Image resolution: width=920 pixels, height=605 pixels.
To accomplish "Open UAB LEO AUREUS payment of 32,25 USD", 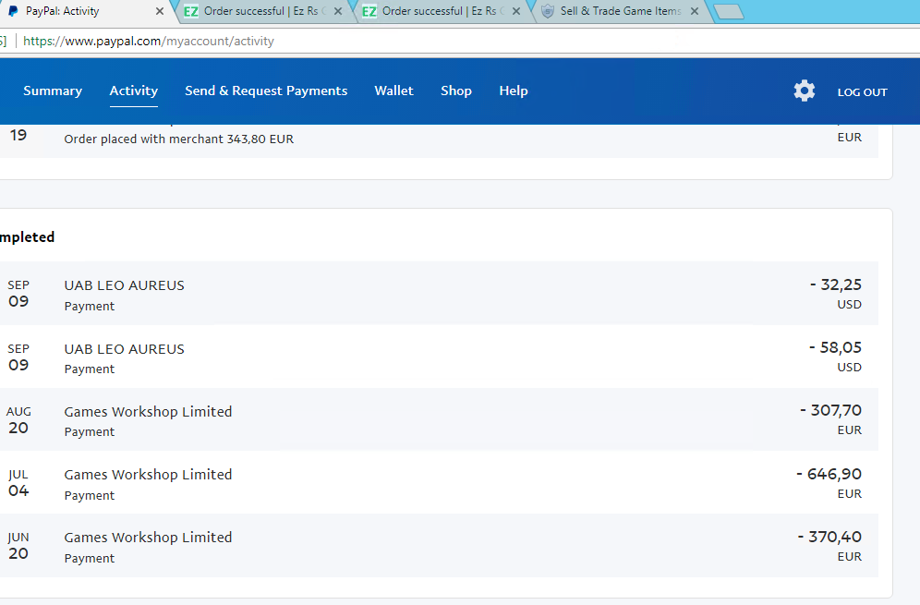I will coord(439,294).
